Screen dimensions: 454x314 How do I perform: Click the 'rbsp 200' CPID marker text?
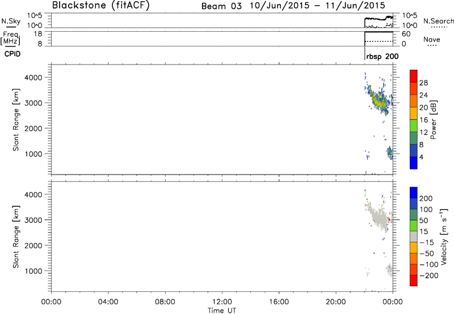point(382,57)
